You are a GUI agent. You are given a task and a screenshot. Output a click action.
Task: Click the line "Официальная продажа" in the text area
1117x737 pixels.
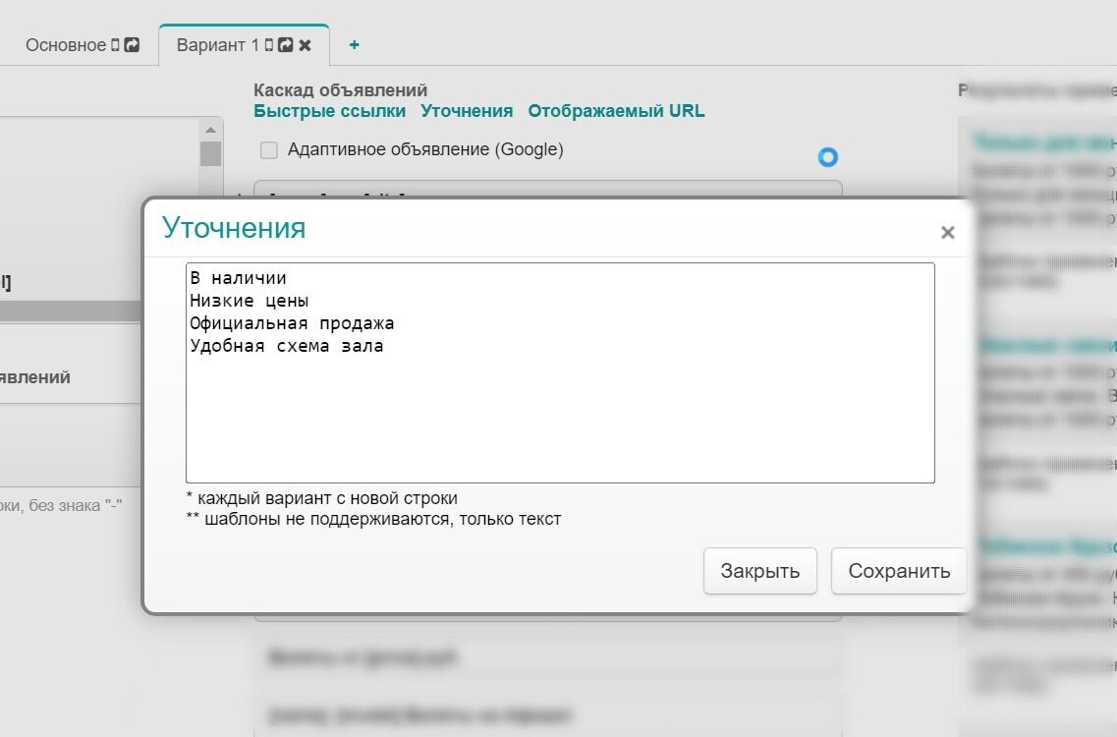point(292,323)
